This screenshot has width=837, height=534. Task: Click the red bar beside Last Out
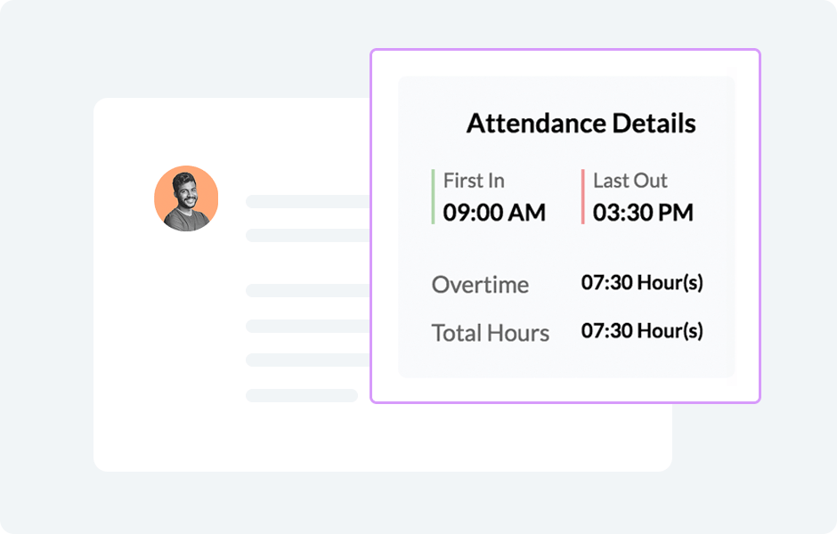(583, 197)
